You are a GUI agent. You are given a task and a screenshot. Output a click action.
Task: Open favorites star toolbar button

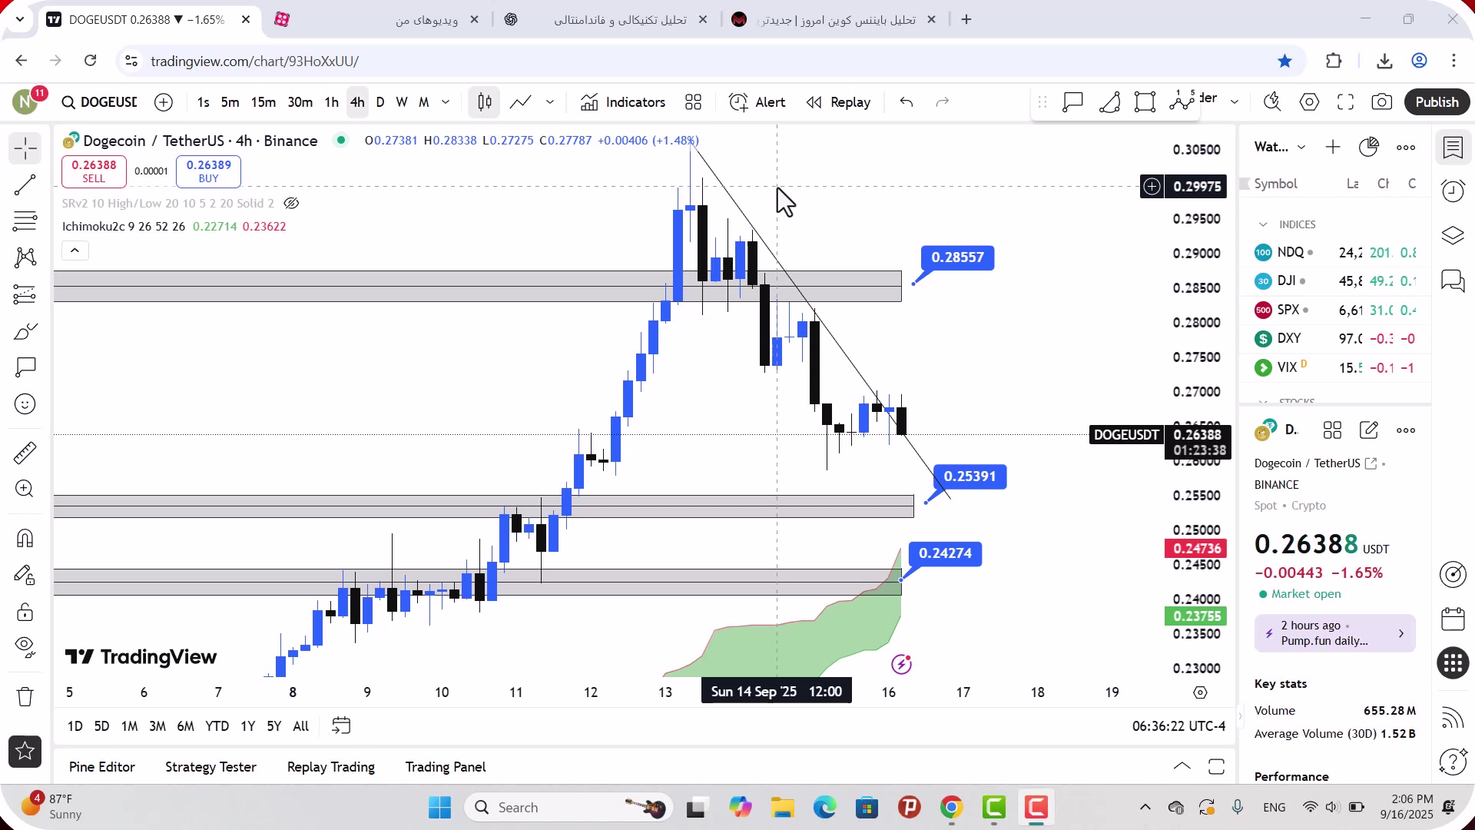25,752
